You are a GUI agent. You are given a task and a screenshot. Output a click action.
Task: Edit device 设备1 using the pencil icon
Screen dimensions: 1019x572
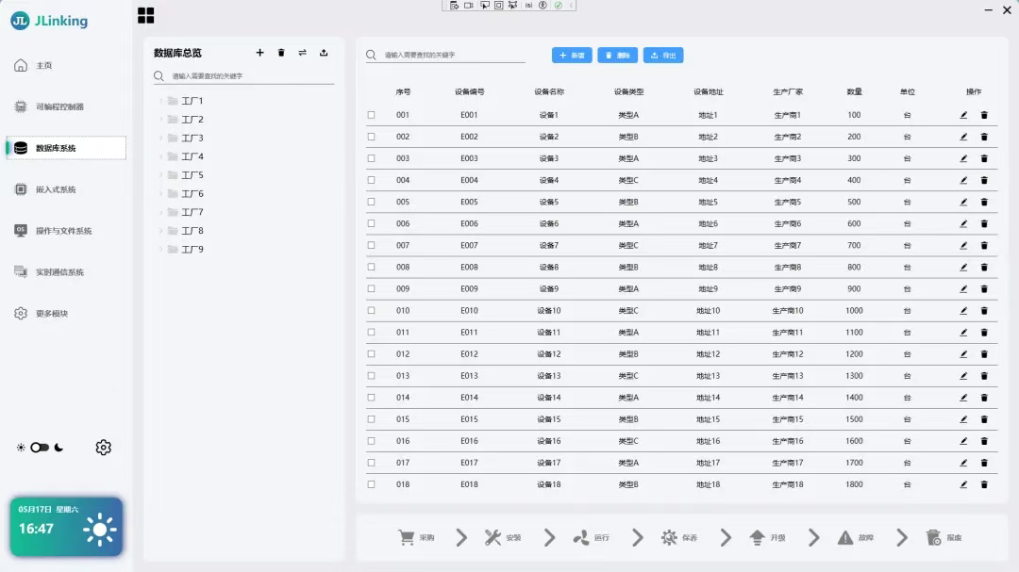(961, 114)
